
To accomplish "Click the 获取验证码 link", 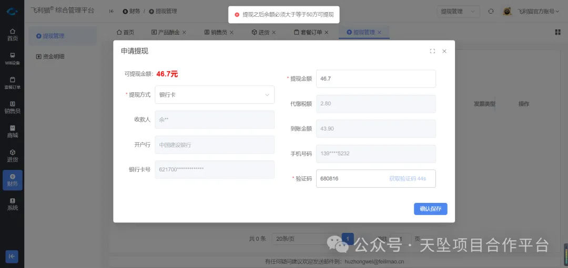I will click(x=407, y=179).
